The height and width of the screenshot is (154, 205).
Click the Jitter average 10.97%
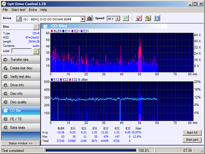pos(136,132)
